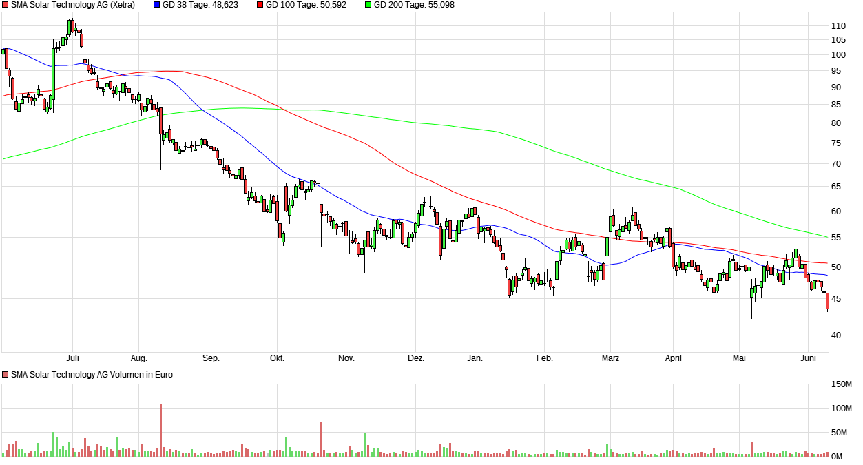Viewport: 863px width, 465px height.
Task: Hide the volume panel via its legend entry
Action: pos(5,375)
